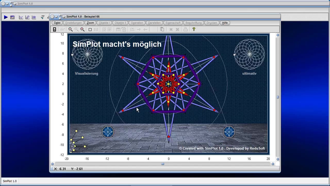Click the first spiral object icon
Screen dimensions: 330x186
click(x=104, y=29)
